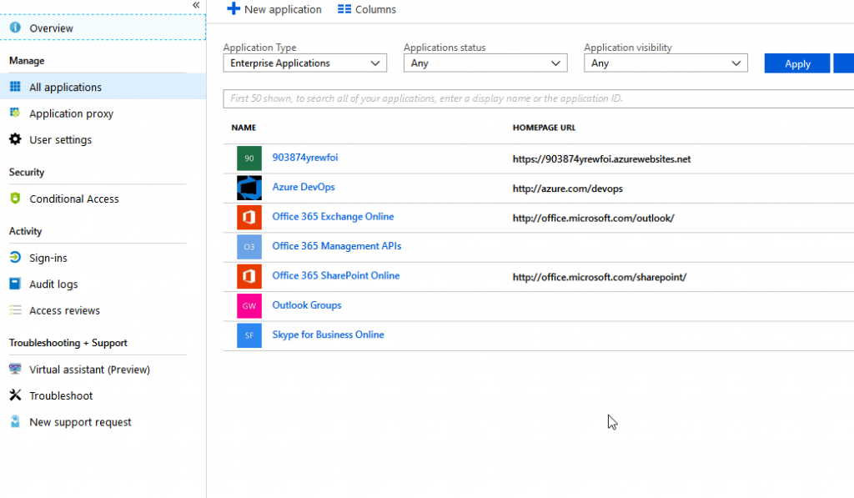Image resolution: width=854 pixels, height=498 pixels.
Task: Open the Overview menu item
Action: click(x=103, y=28)
